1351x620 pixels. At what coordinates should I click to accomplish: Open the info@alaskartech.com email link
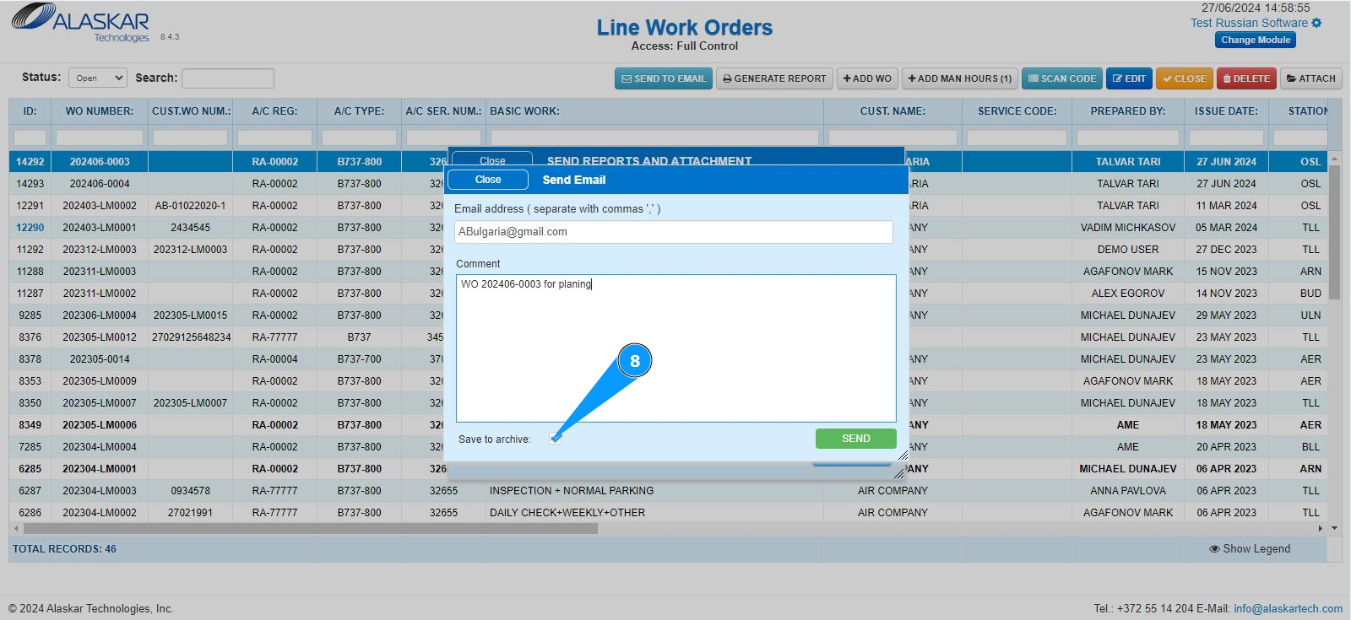click(x=1288, y=608)
